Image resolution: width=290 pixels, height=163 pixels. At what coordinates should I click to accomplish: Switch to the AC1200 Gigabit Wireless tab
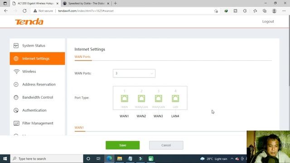(35, 3)
